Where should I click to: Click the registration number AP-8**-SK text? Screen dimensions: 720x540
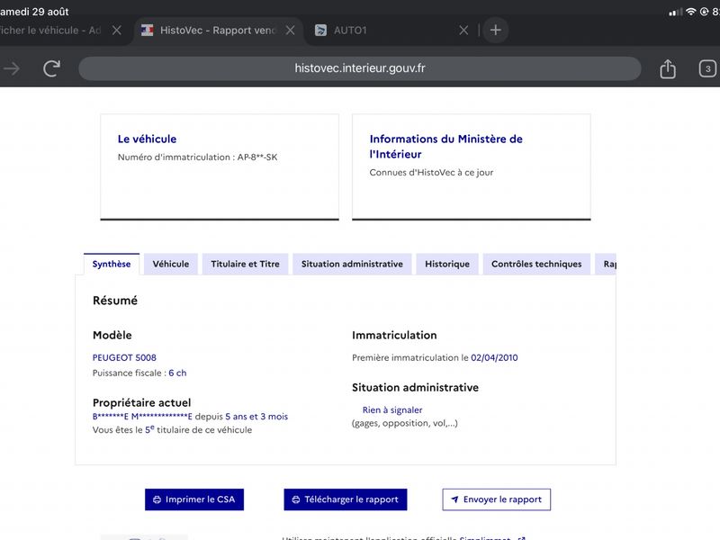coord(257,157)
